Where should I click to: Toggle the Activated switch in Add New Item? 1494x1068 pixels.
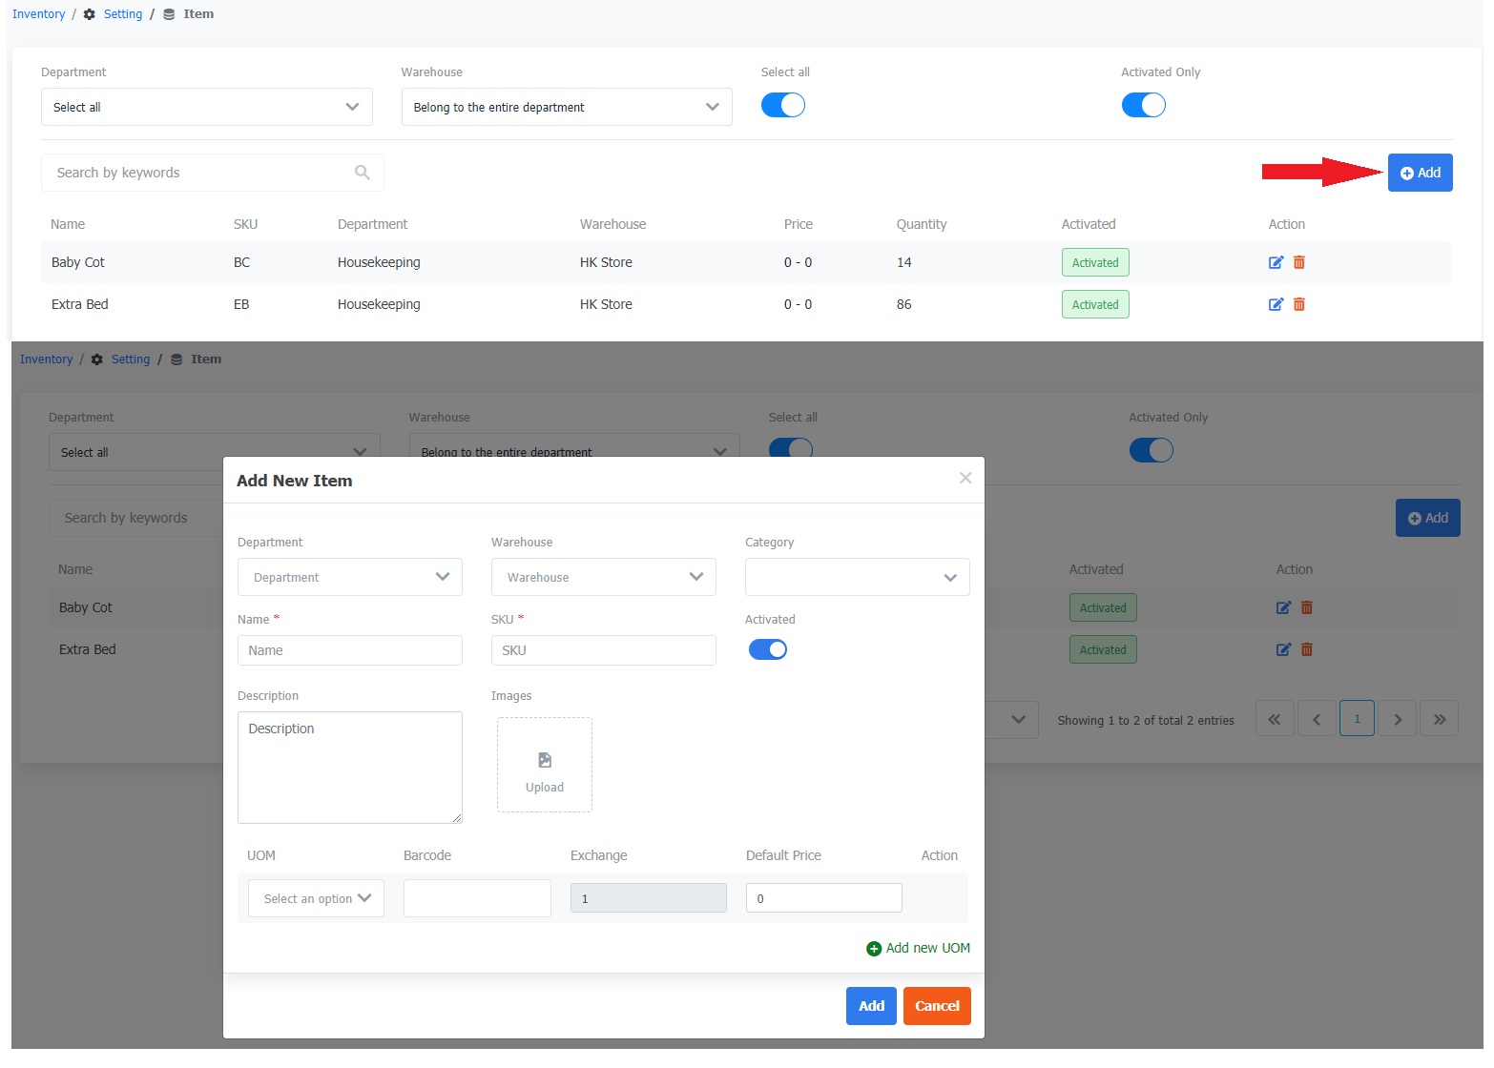768,649
